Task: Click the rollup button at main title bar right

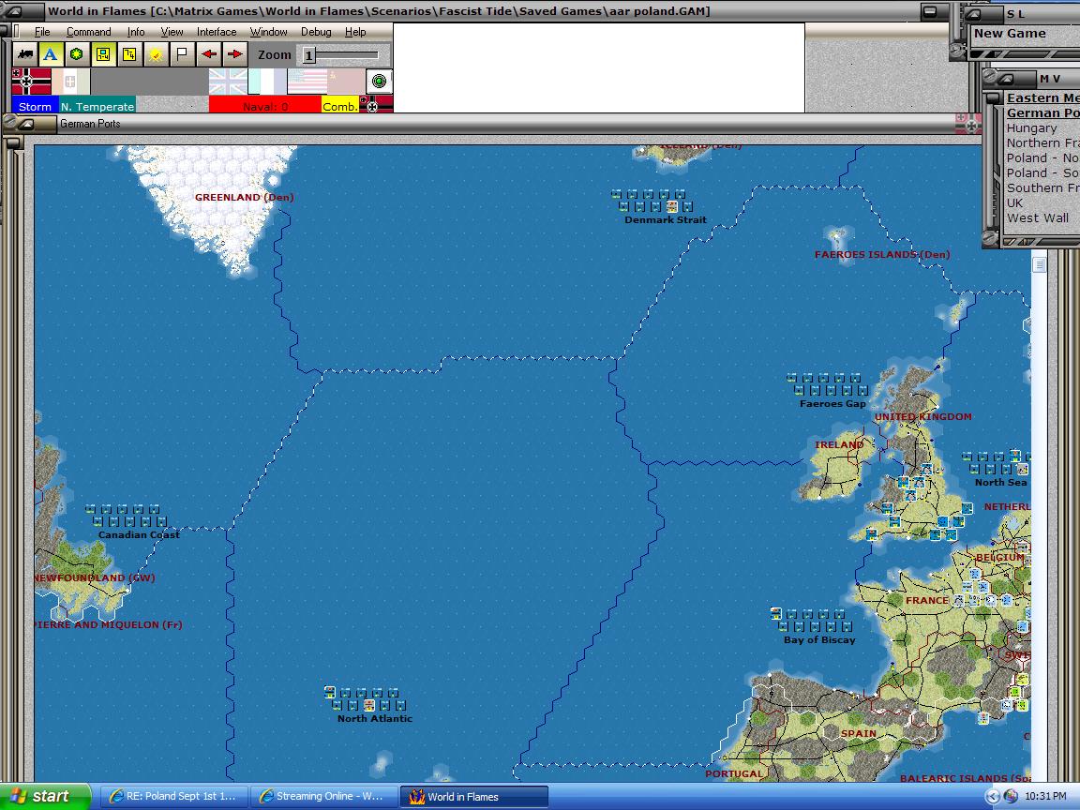Action: tap(929, 11)
